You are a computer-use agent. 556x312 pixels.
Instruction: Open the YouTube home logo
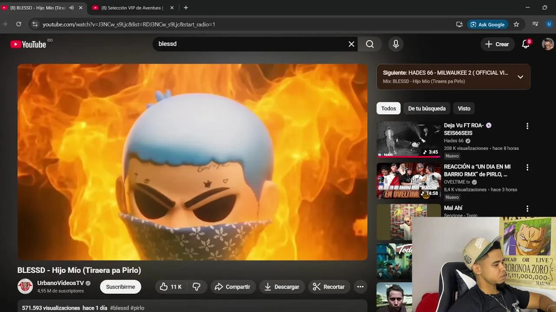coord(28,44)
